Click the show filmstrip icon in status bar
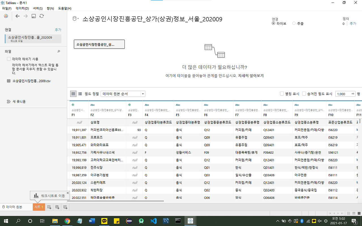 click(354, 213)
